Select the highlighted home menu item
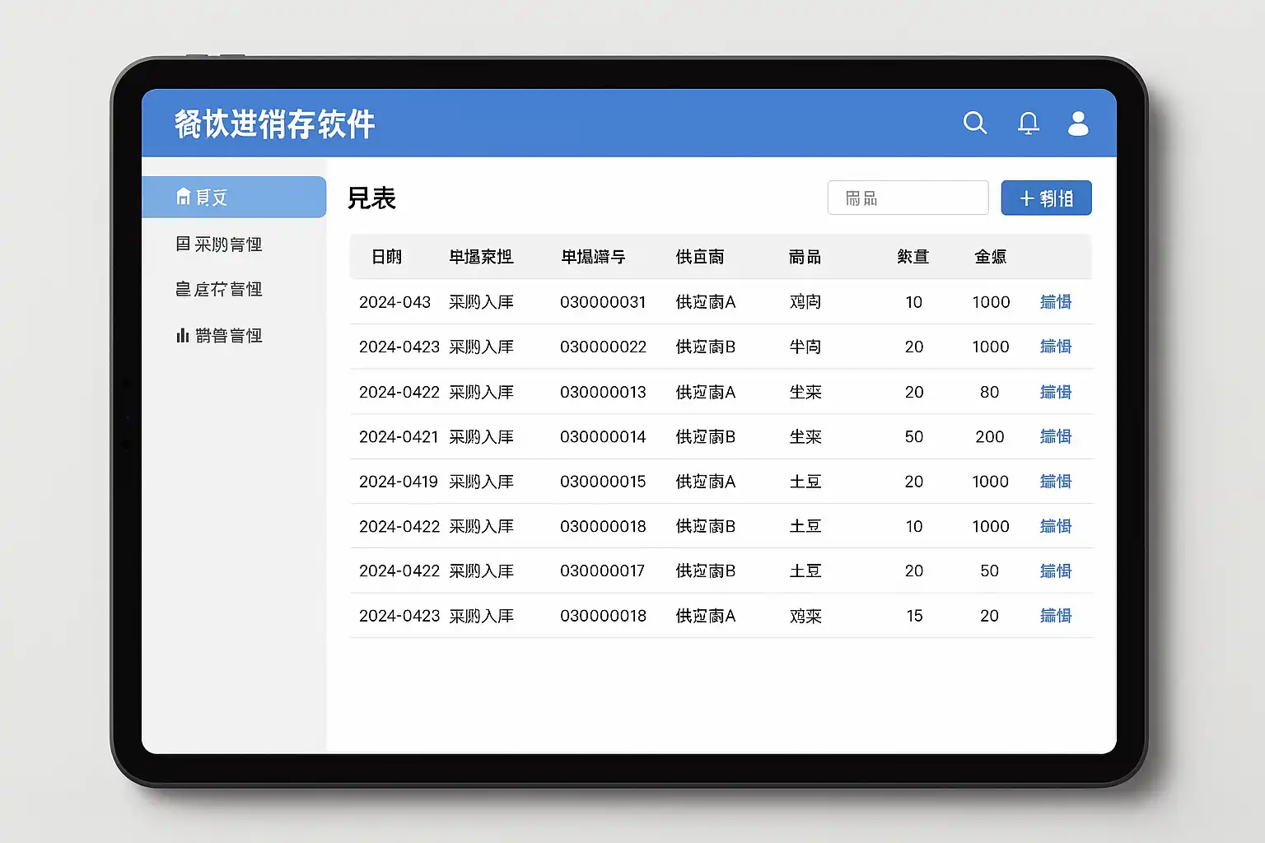The height and width of the screenshot is (843, 1265). click(x=234, y=197)
